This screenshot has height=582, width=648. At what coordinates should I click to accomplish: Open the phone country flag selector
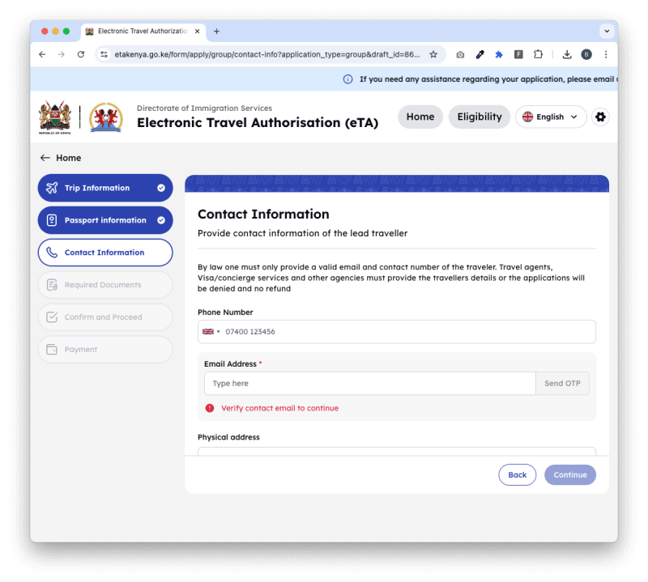click(211, 332)
